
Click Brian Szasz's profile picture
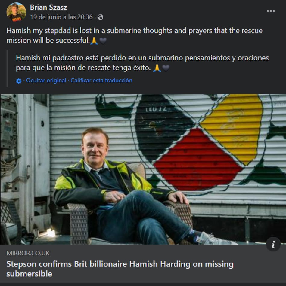click(x=16, y=12)
